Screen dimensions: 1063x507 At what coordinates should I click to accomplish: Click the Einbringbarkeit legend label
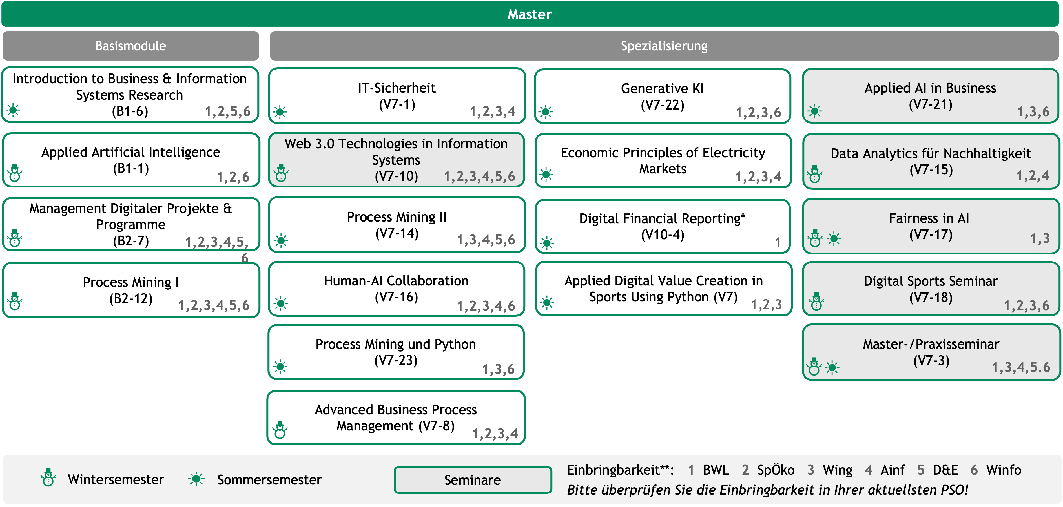(620, 470)
